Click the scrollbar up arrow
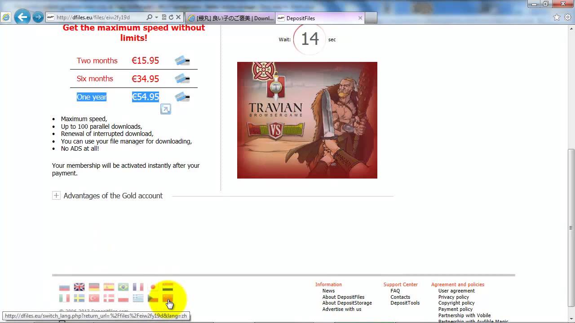Viewport: 575px width, 323px height. pos(571,28)
